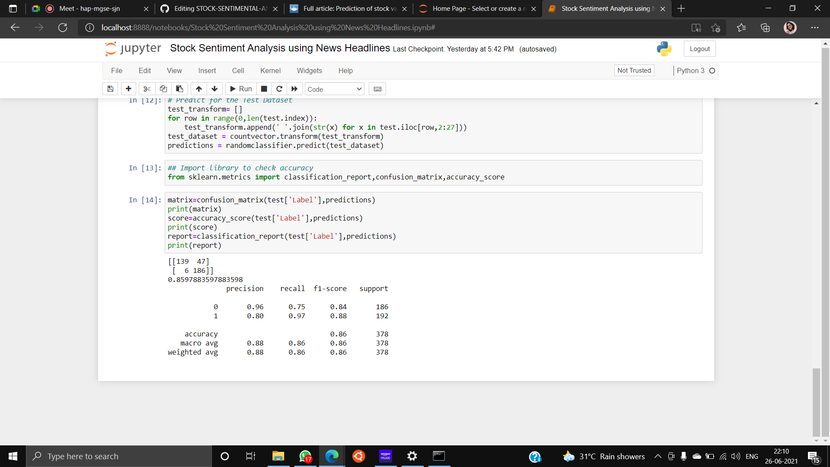Move the selected cell up
Image resolution: width=830 pixels, height=467 pixels.
coord(198,89)
